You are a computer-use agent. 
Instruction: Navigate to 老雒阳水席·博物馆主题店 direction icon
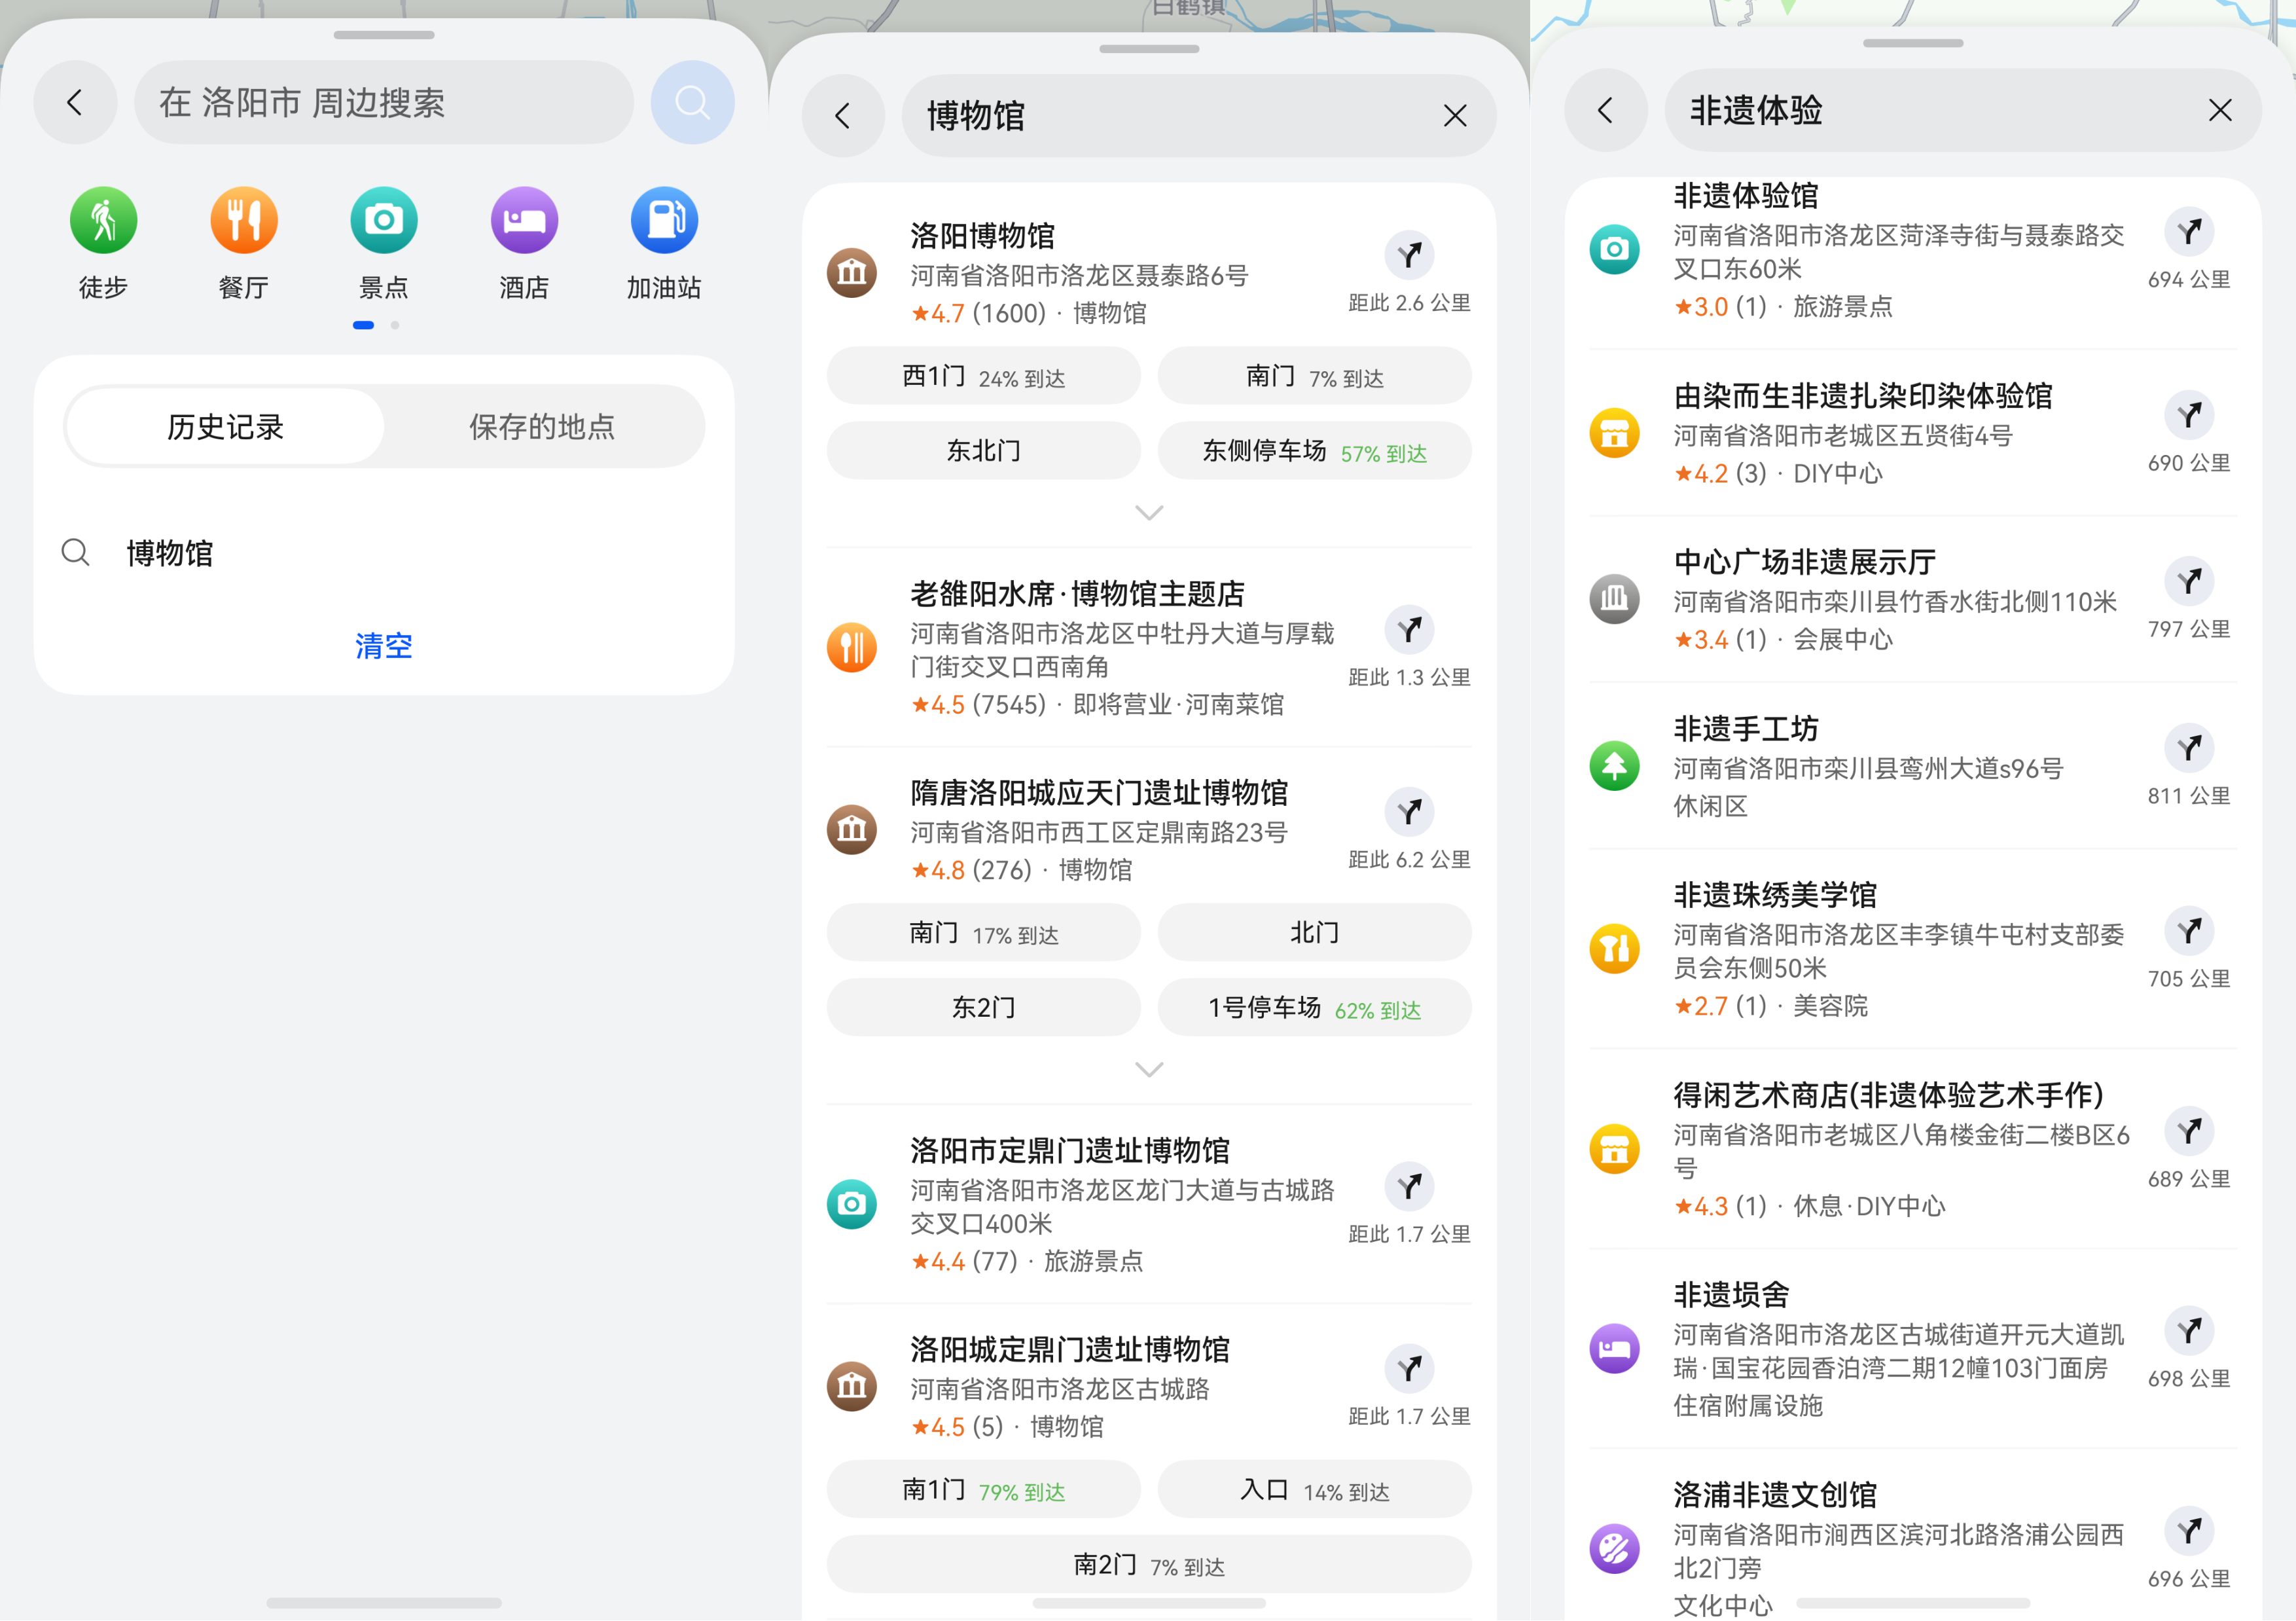tap(1410, 630)
